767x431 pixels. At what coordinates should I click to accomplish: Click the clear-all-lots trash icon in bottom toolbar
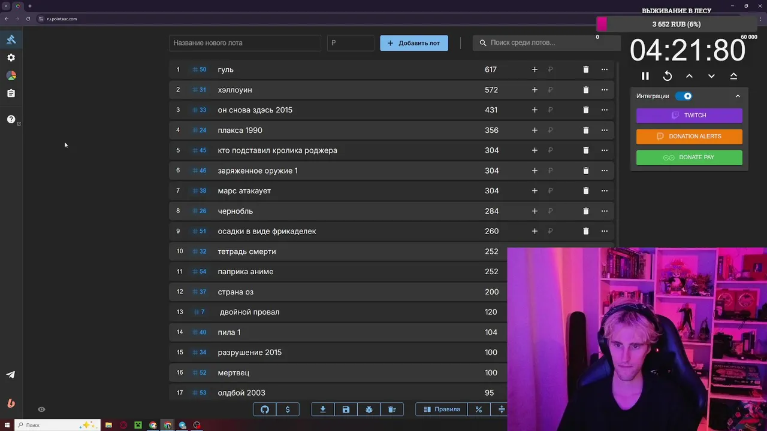[392, 409]
